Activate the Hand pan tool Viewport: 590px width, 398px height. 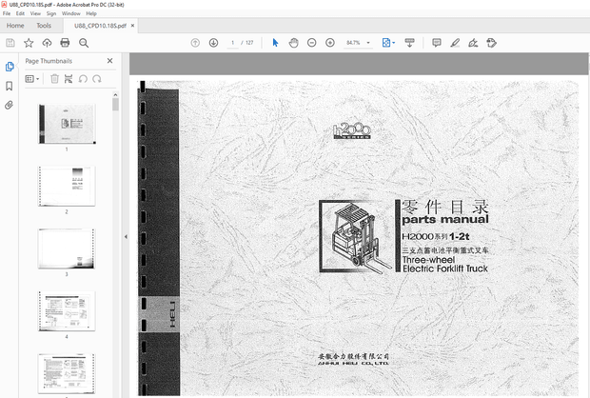(293, 43)
